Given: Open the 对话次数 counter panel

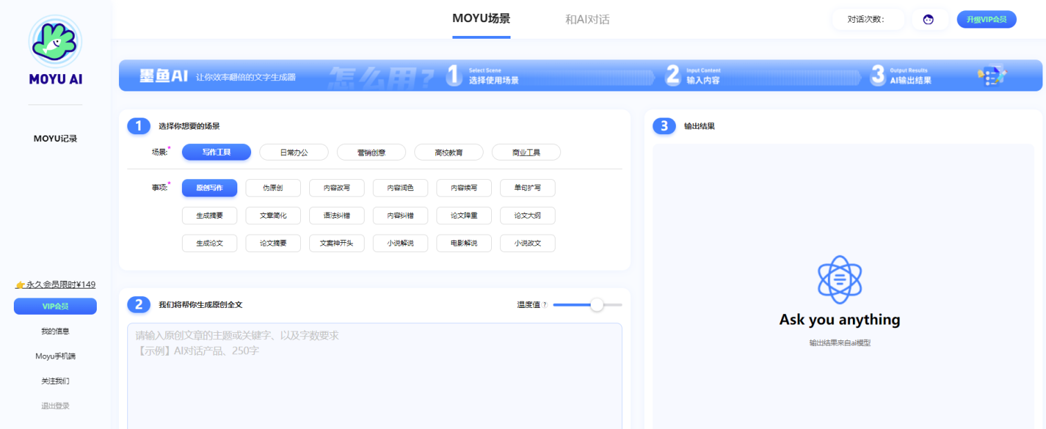Looking at the screenshot, I should tap(868, 19).
